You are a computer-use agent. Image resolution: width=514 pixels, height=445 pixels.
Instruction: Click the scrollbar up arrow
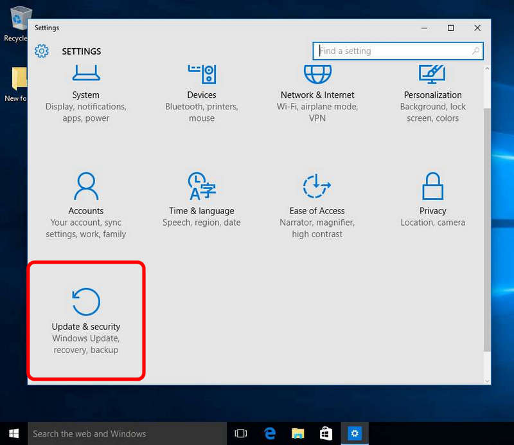pyautogui.click(x=487, y=69)
